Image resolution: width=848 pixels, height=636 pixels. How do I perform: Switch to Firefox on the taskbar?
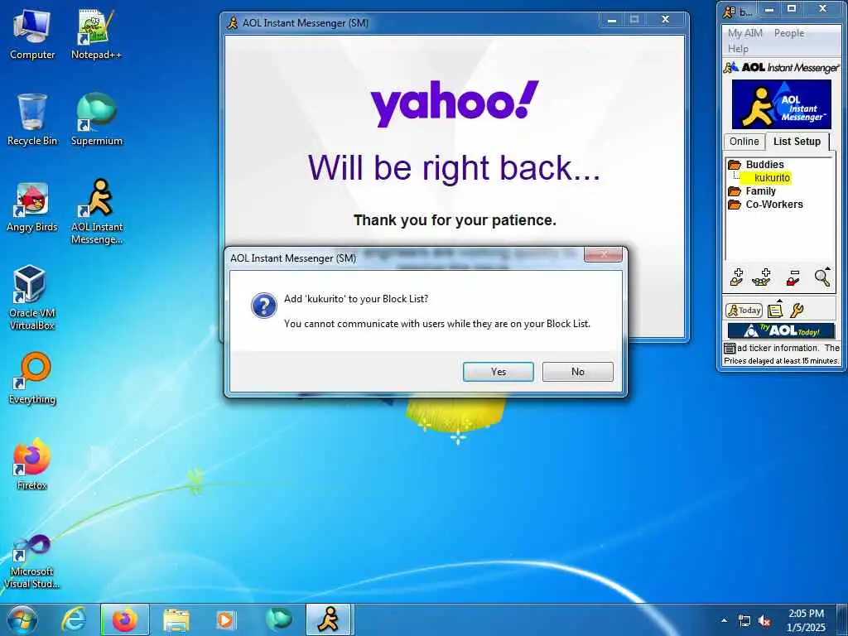tap(124, 619)
